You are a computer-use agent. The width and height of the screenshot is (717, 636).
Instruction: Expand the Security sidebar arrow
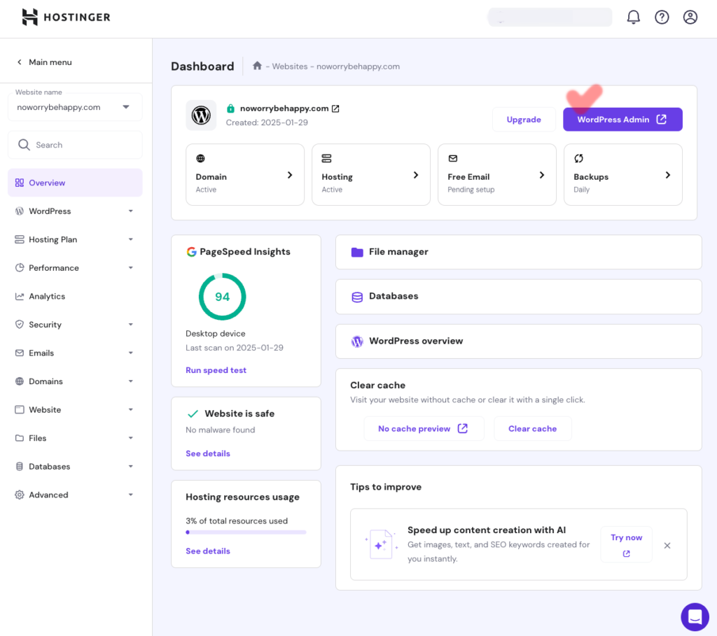131,325
